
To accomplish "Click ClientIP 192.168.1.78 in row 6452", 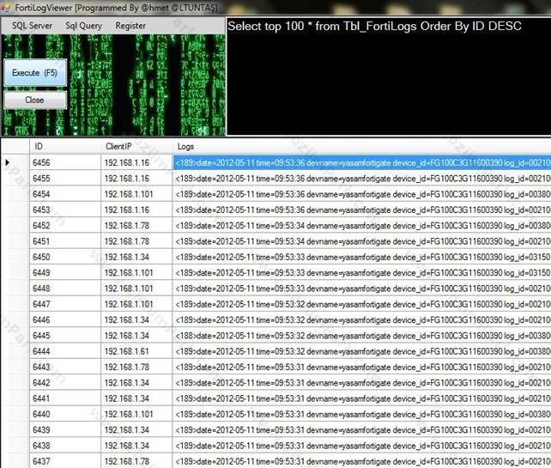I will [x=136, y=225].
